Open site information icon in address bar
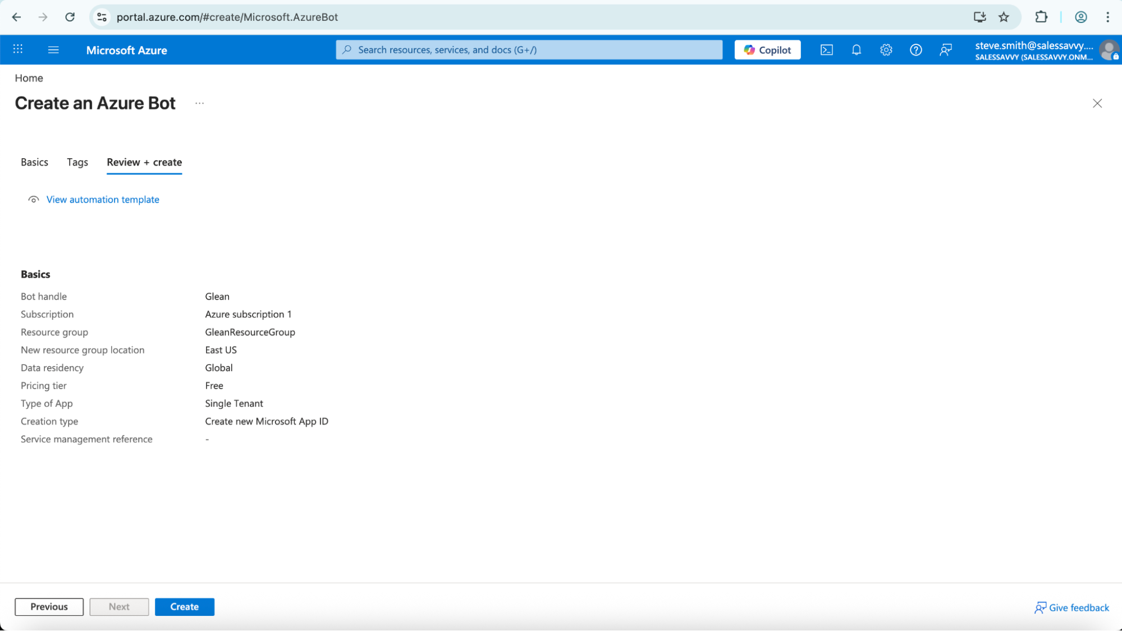Viewport: 1122px width, 631px height. (x=102, y=17)
